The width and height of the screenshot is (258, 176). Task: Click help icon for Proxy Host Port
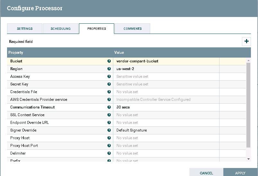tap(109, 146)
